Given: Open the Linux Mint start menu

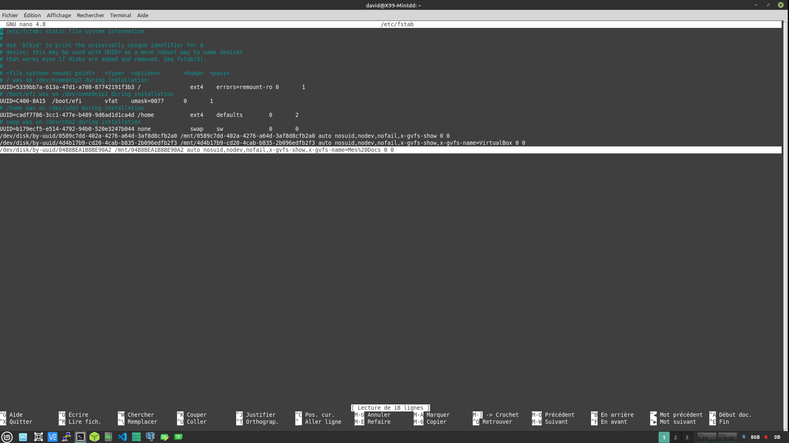Looking at the screenshot, I should coord(7,437).
